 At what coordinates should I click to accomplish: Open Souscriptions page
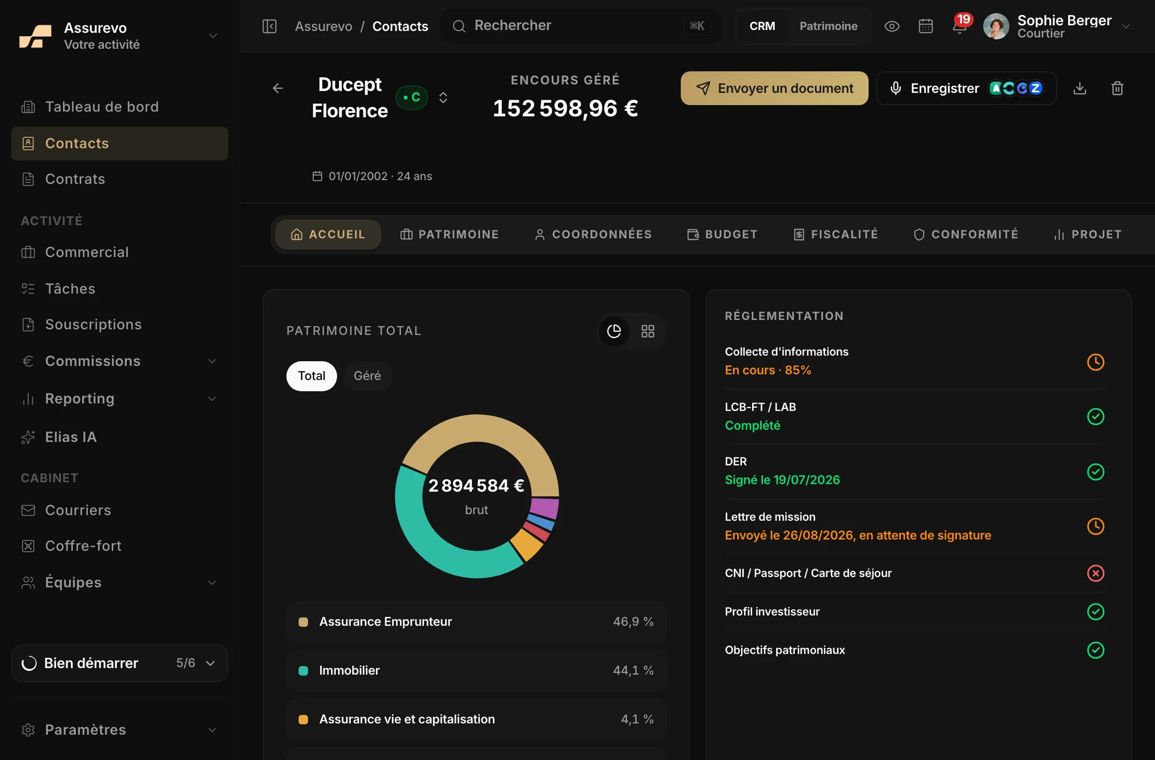click(x=119, y=325)
